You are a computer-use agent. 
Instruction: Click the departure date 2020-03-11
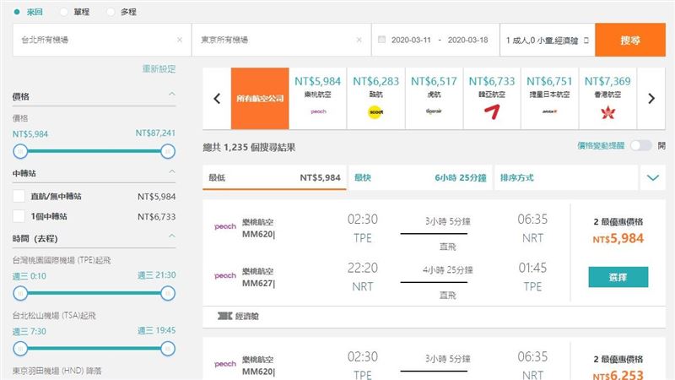coord(411,40)
